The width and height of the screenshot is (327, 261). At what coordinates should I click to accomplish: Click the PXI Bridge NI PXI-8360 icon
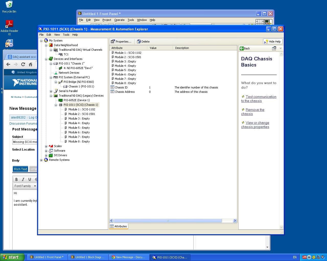click(61, 82)
